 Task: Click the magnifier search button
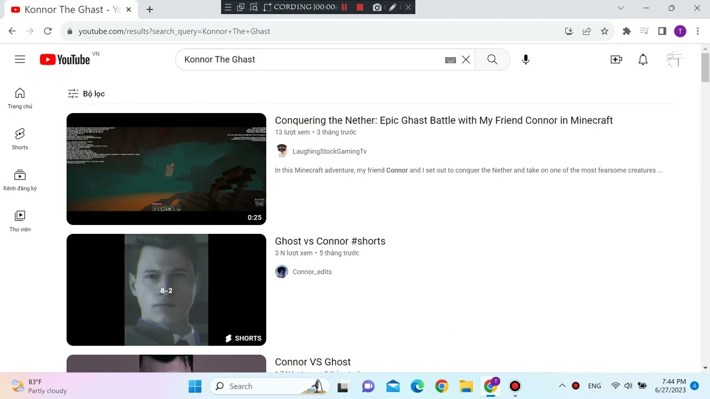click(492, 59)
